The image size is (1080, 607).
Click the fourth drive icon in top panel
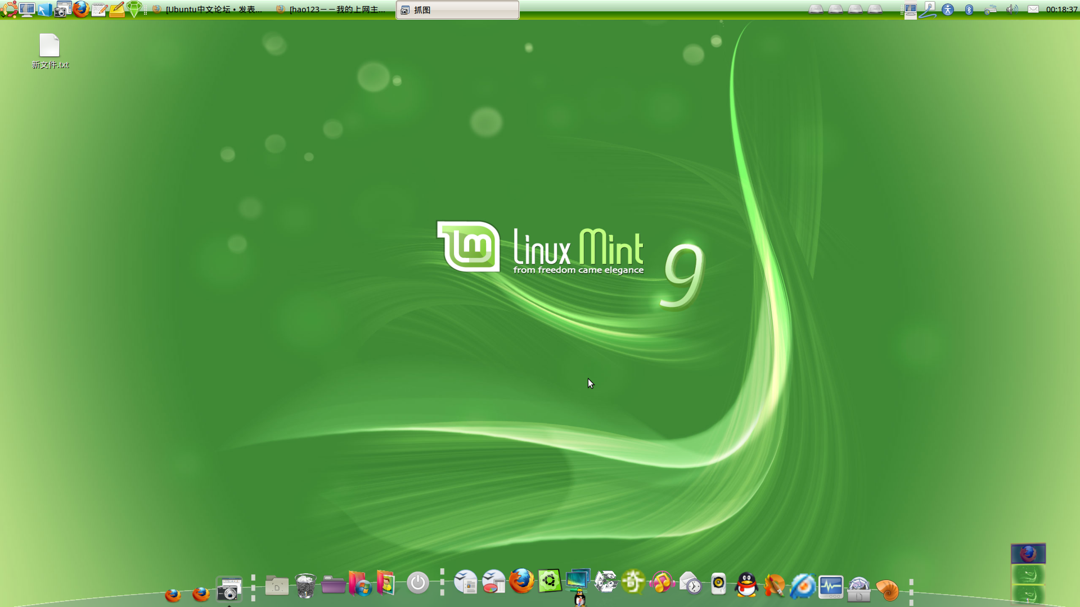point(875,9)
